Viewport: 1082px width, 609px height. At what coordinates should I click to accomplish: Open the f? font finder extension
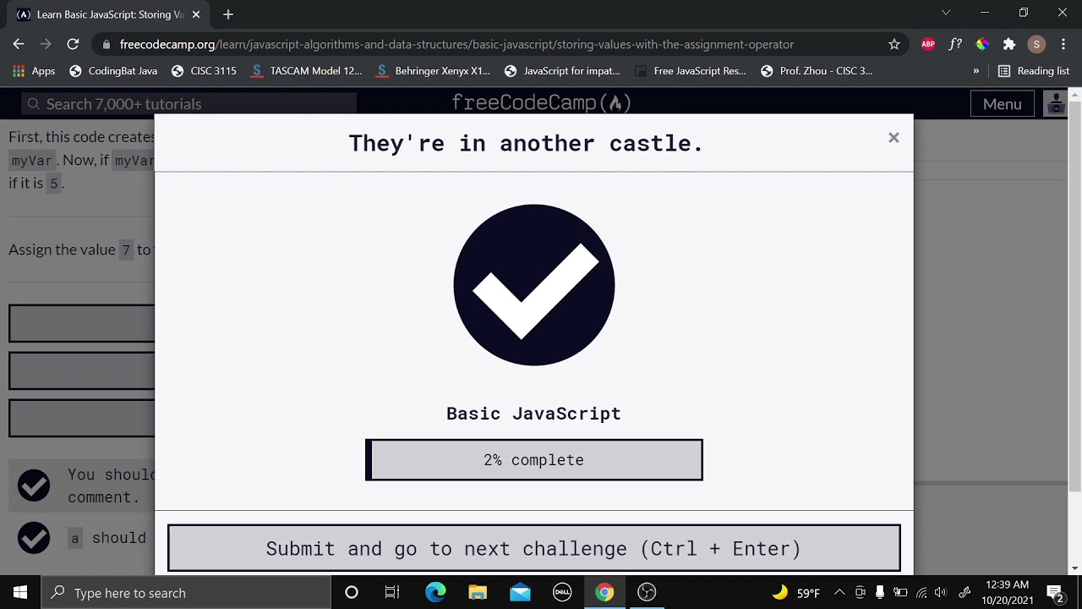coord(955,44)
